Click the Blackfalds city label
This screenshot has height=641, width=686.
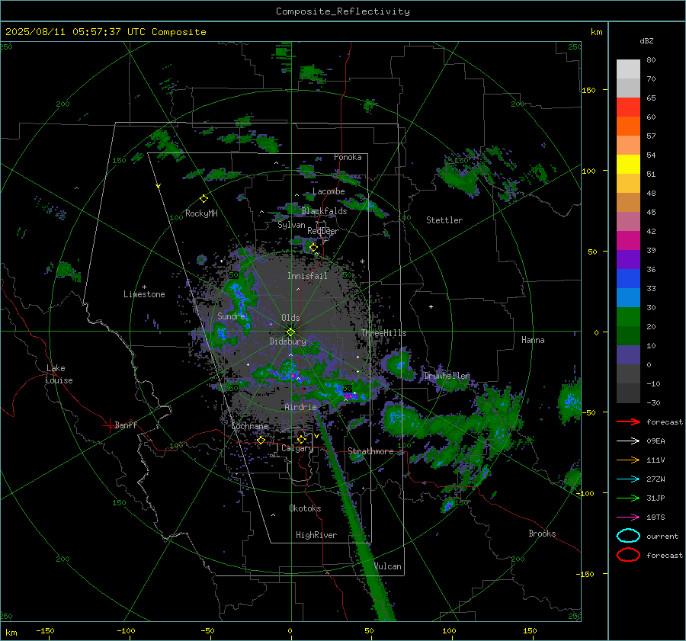point(324,211)
